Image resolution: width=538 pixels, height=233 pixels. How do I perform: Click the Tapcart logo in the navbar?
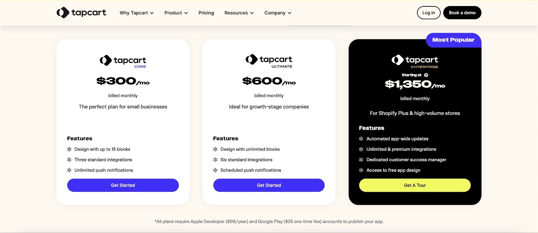(x=81, y=13)
